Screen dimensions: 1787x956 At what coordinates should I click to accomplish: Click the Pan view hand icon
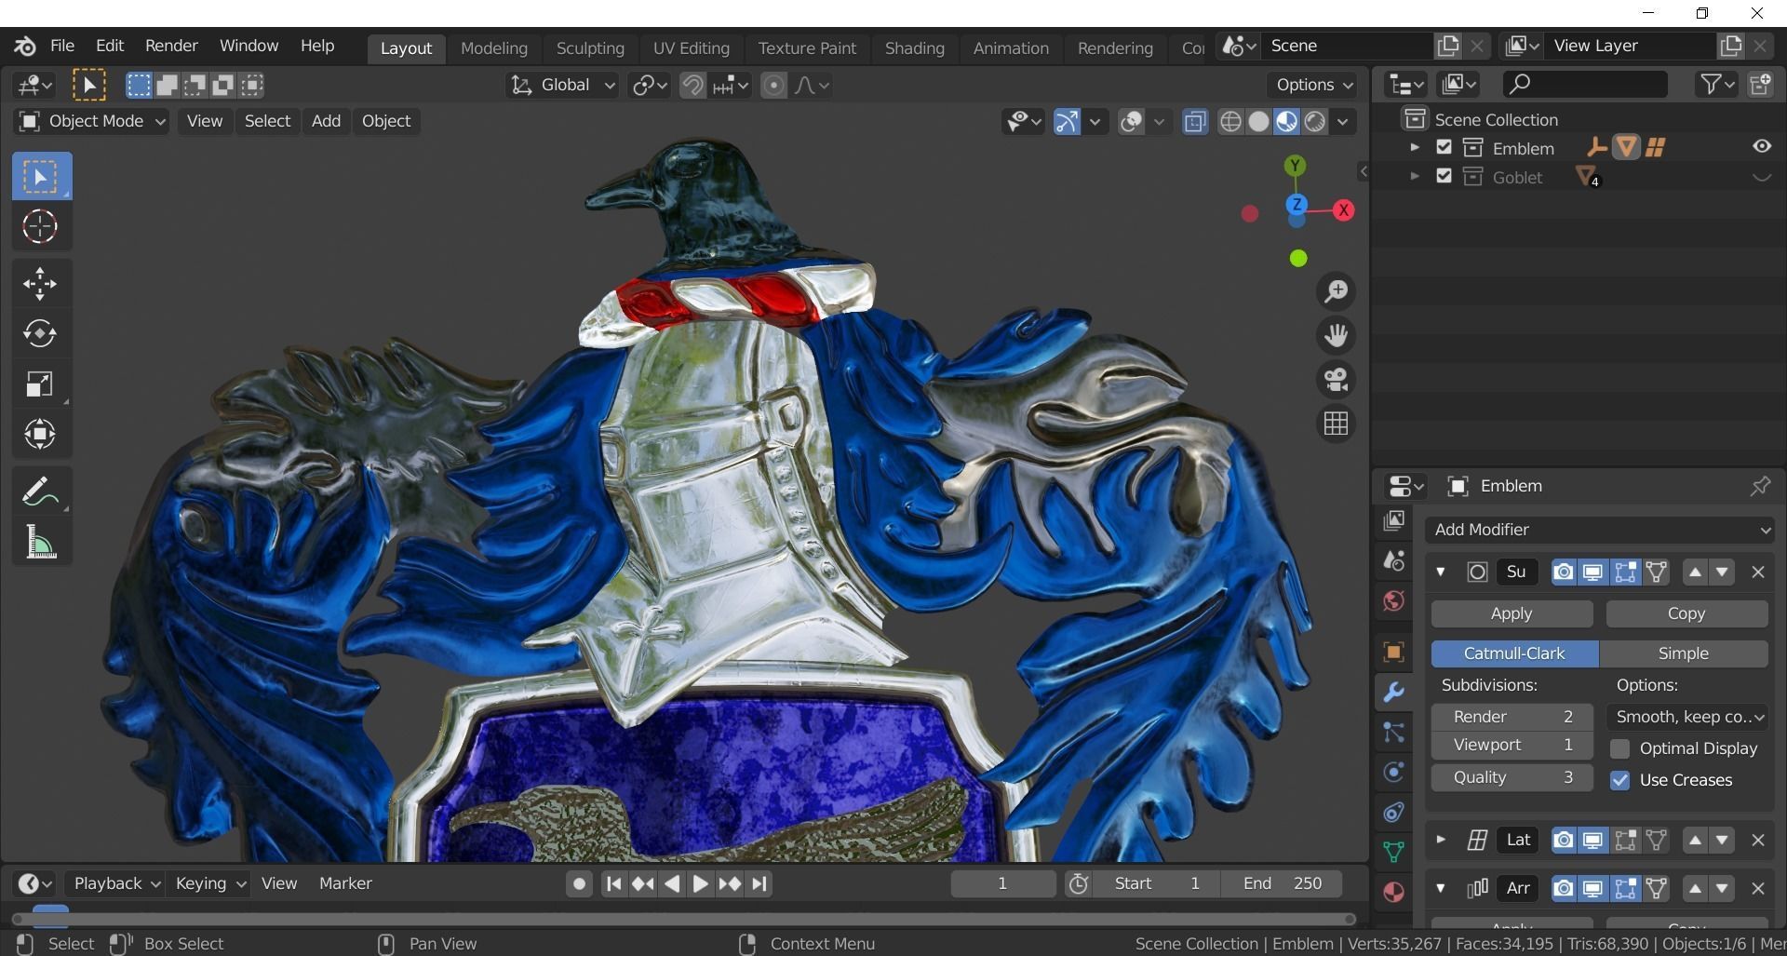(x=1337, y=335)
